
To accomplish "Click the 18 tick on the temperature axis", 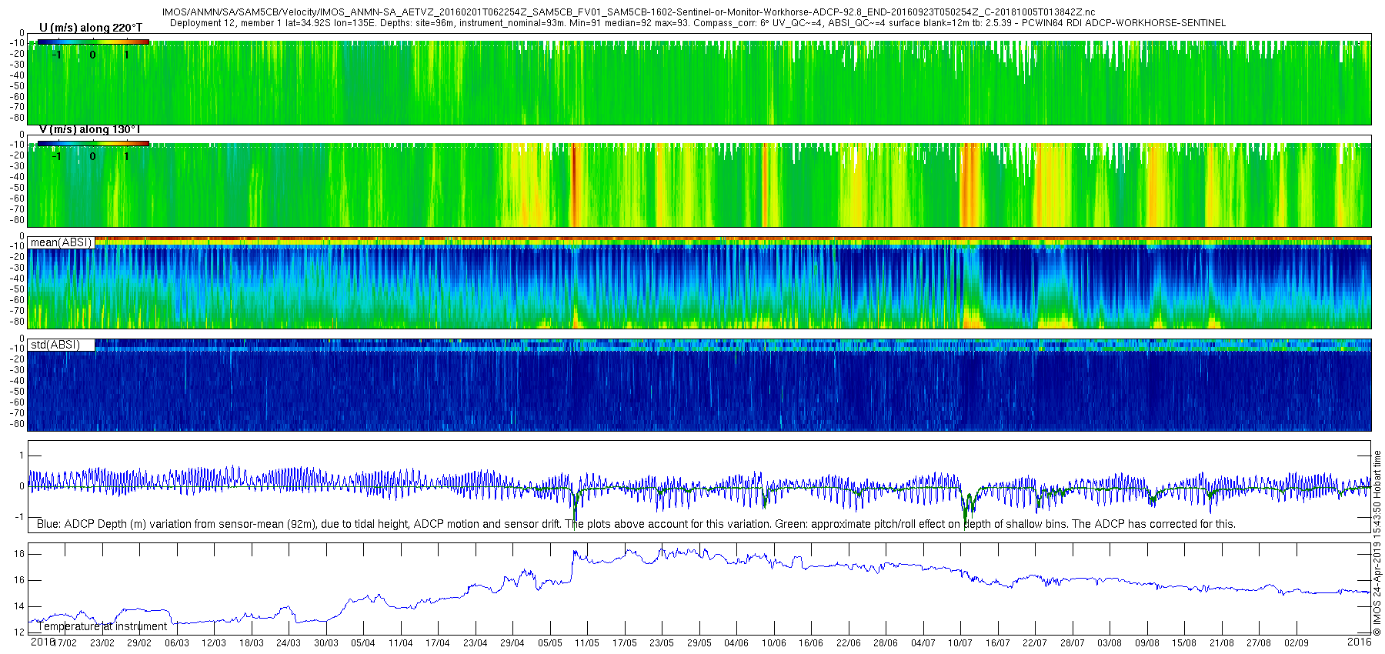I will tap(20, 554).
